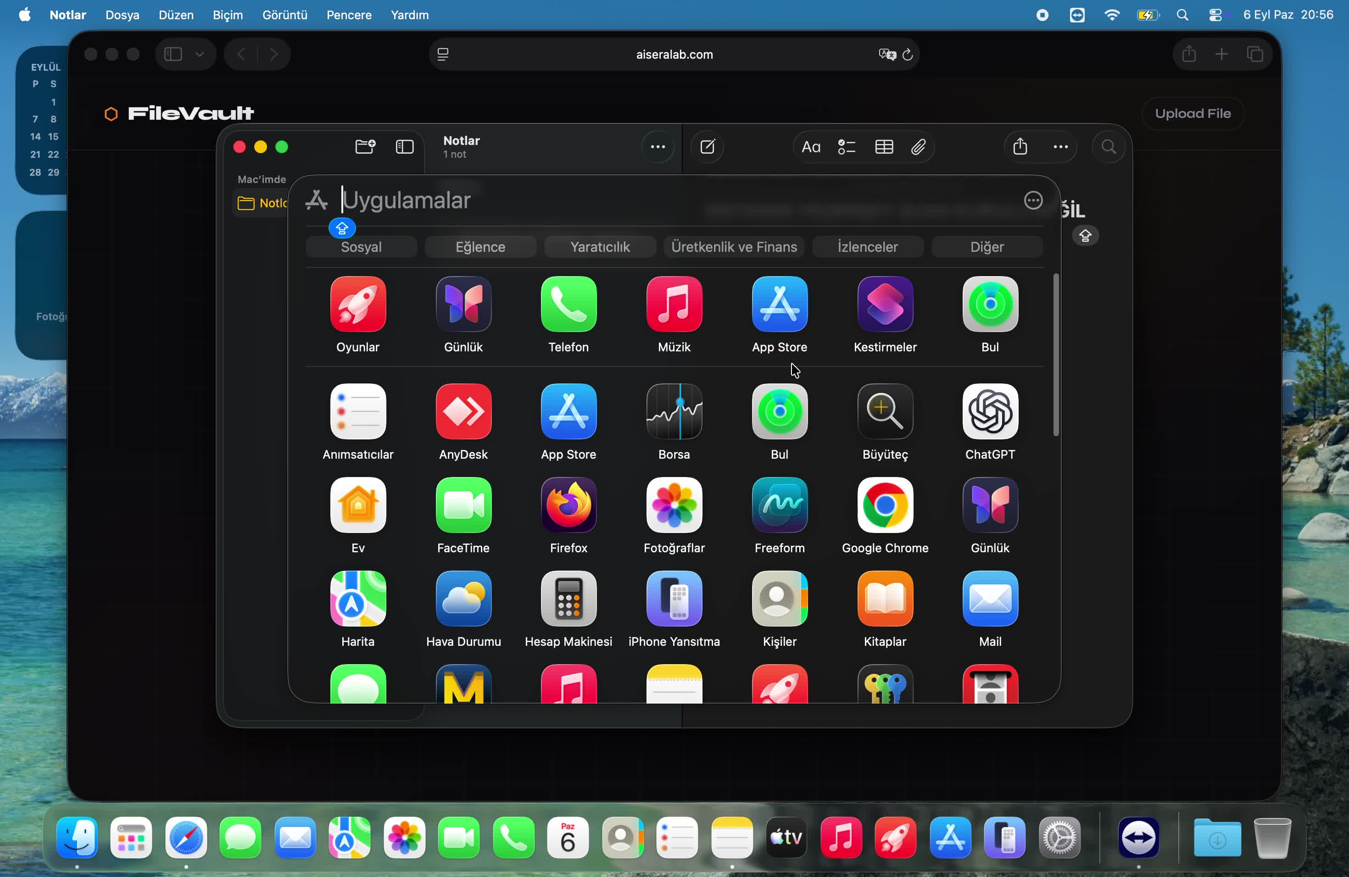Share the current note
Image resolution: width=1349 pixels, height=877 pixels.
pyautogui.click(x=1020, y=147)
